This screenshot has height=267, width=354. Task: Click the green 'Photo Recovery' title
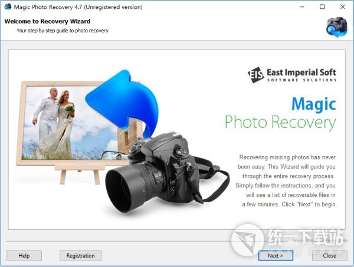coord(280,122)
